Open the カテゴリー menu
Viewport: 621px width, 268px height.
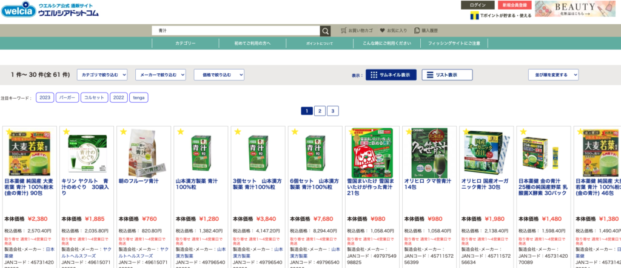pos(186,44)
